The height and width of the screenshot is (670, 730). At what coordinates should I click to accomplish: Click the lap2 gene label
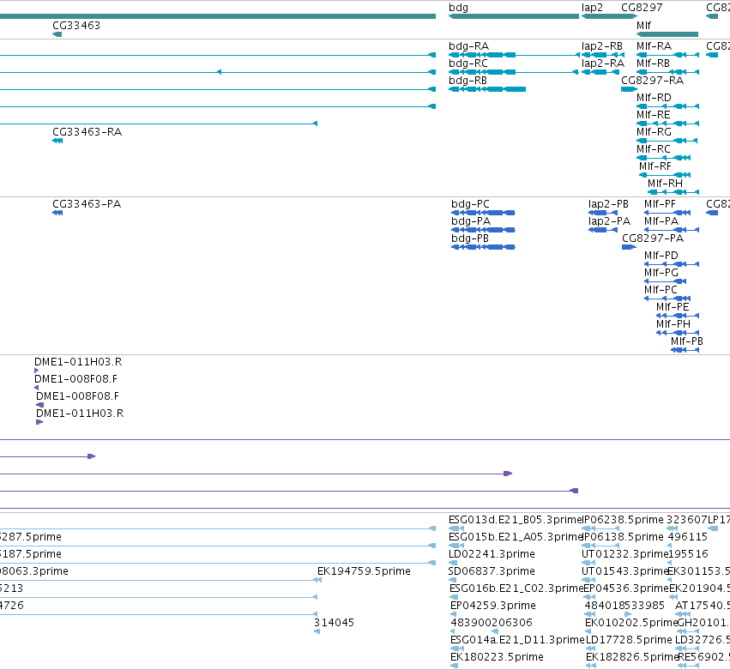[x=592, y=8]
